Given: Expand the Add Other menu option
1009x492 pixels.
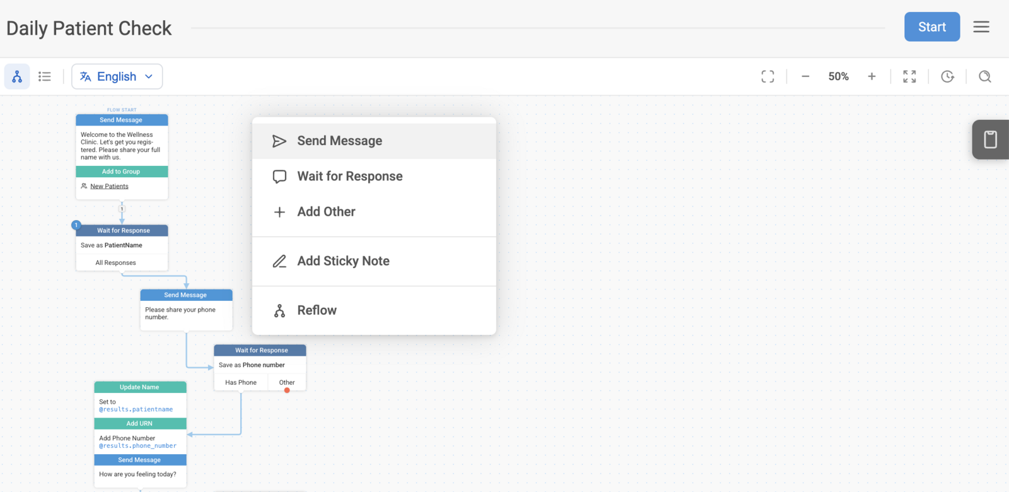Looking at the screenshot, I should tap(374, 211).
